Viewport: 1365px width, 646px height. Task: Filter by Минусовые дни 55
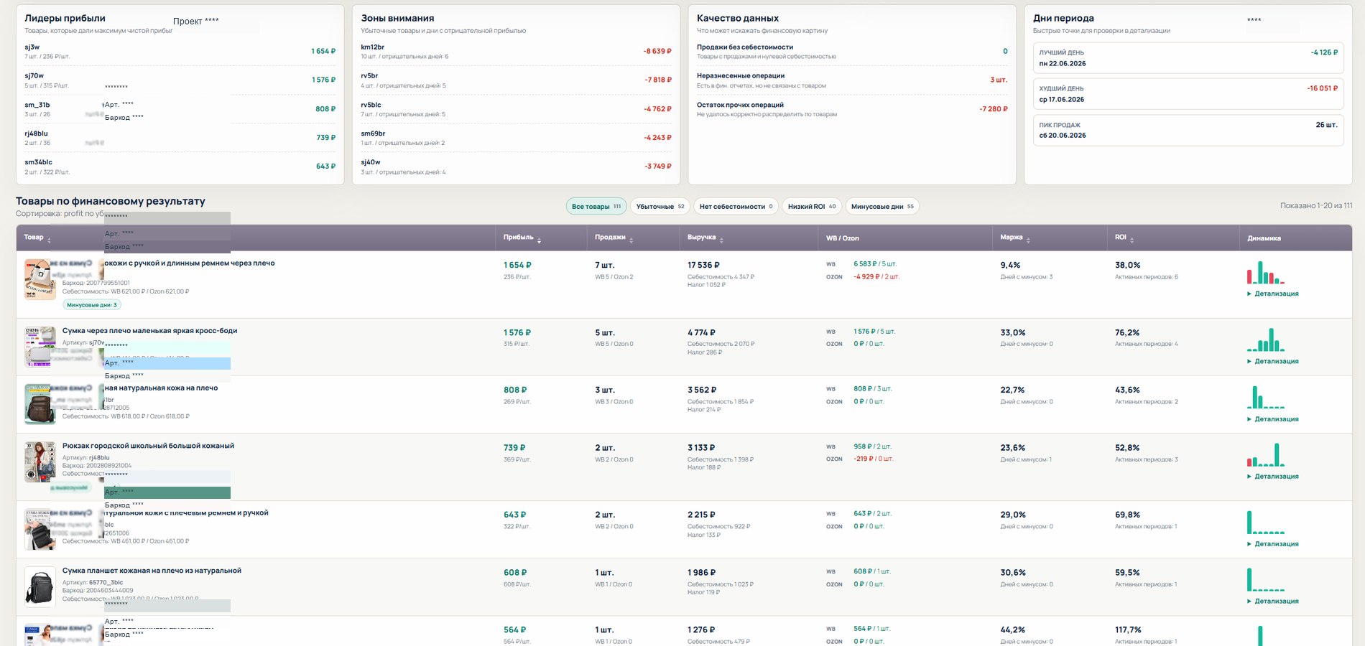(882, 207)
